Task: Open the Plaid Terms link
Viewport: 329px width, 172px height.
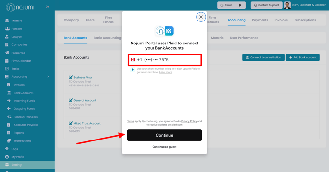Action: (131, 121)
